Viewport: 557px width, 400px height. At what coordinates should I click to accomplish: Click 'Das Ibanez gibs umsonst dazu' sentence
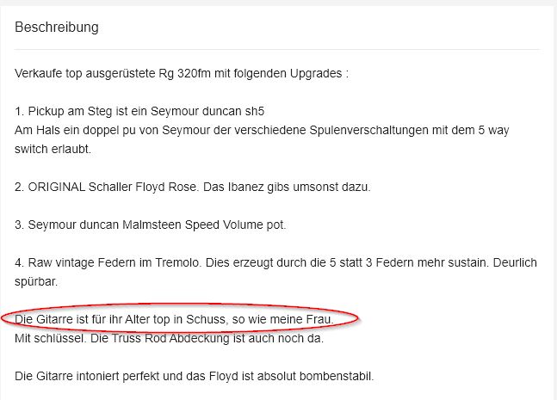pyautogui.click(x=287, y=187)
